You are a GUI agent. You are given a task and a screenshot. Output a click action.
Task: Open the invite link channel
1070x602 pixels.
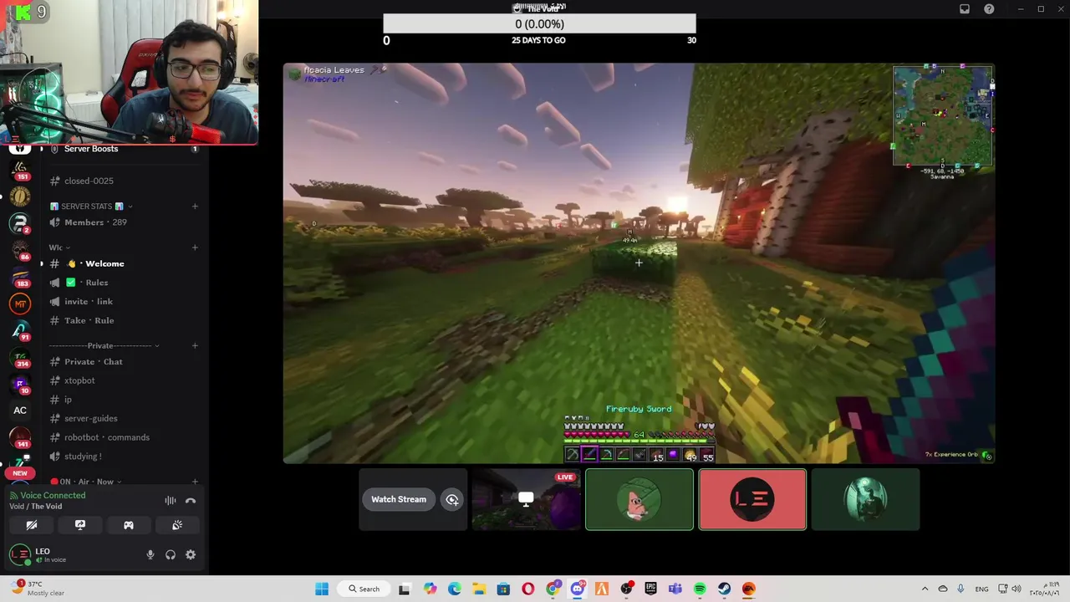click(88, 302)
